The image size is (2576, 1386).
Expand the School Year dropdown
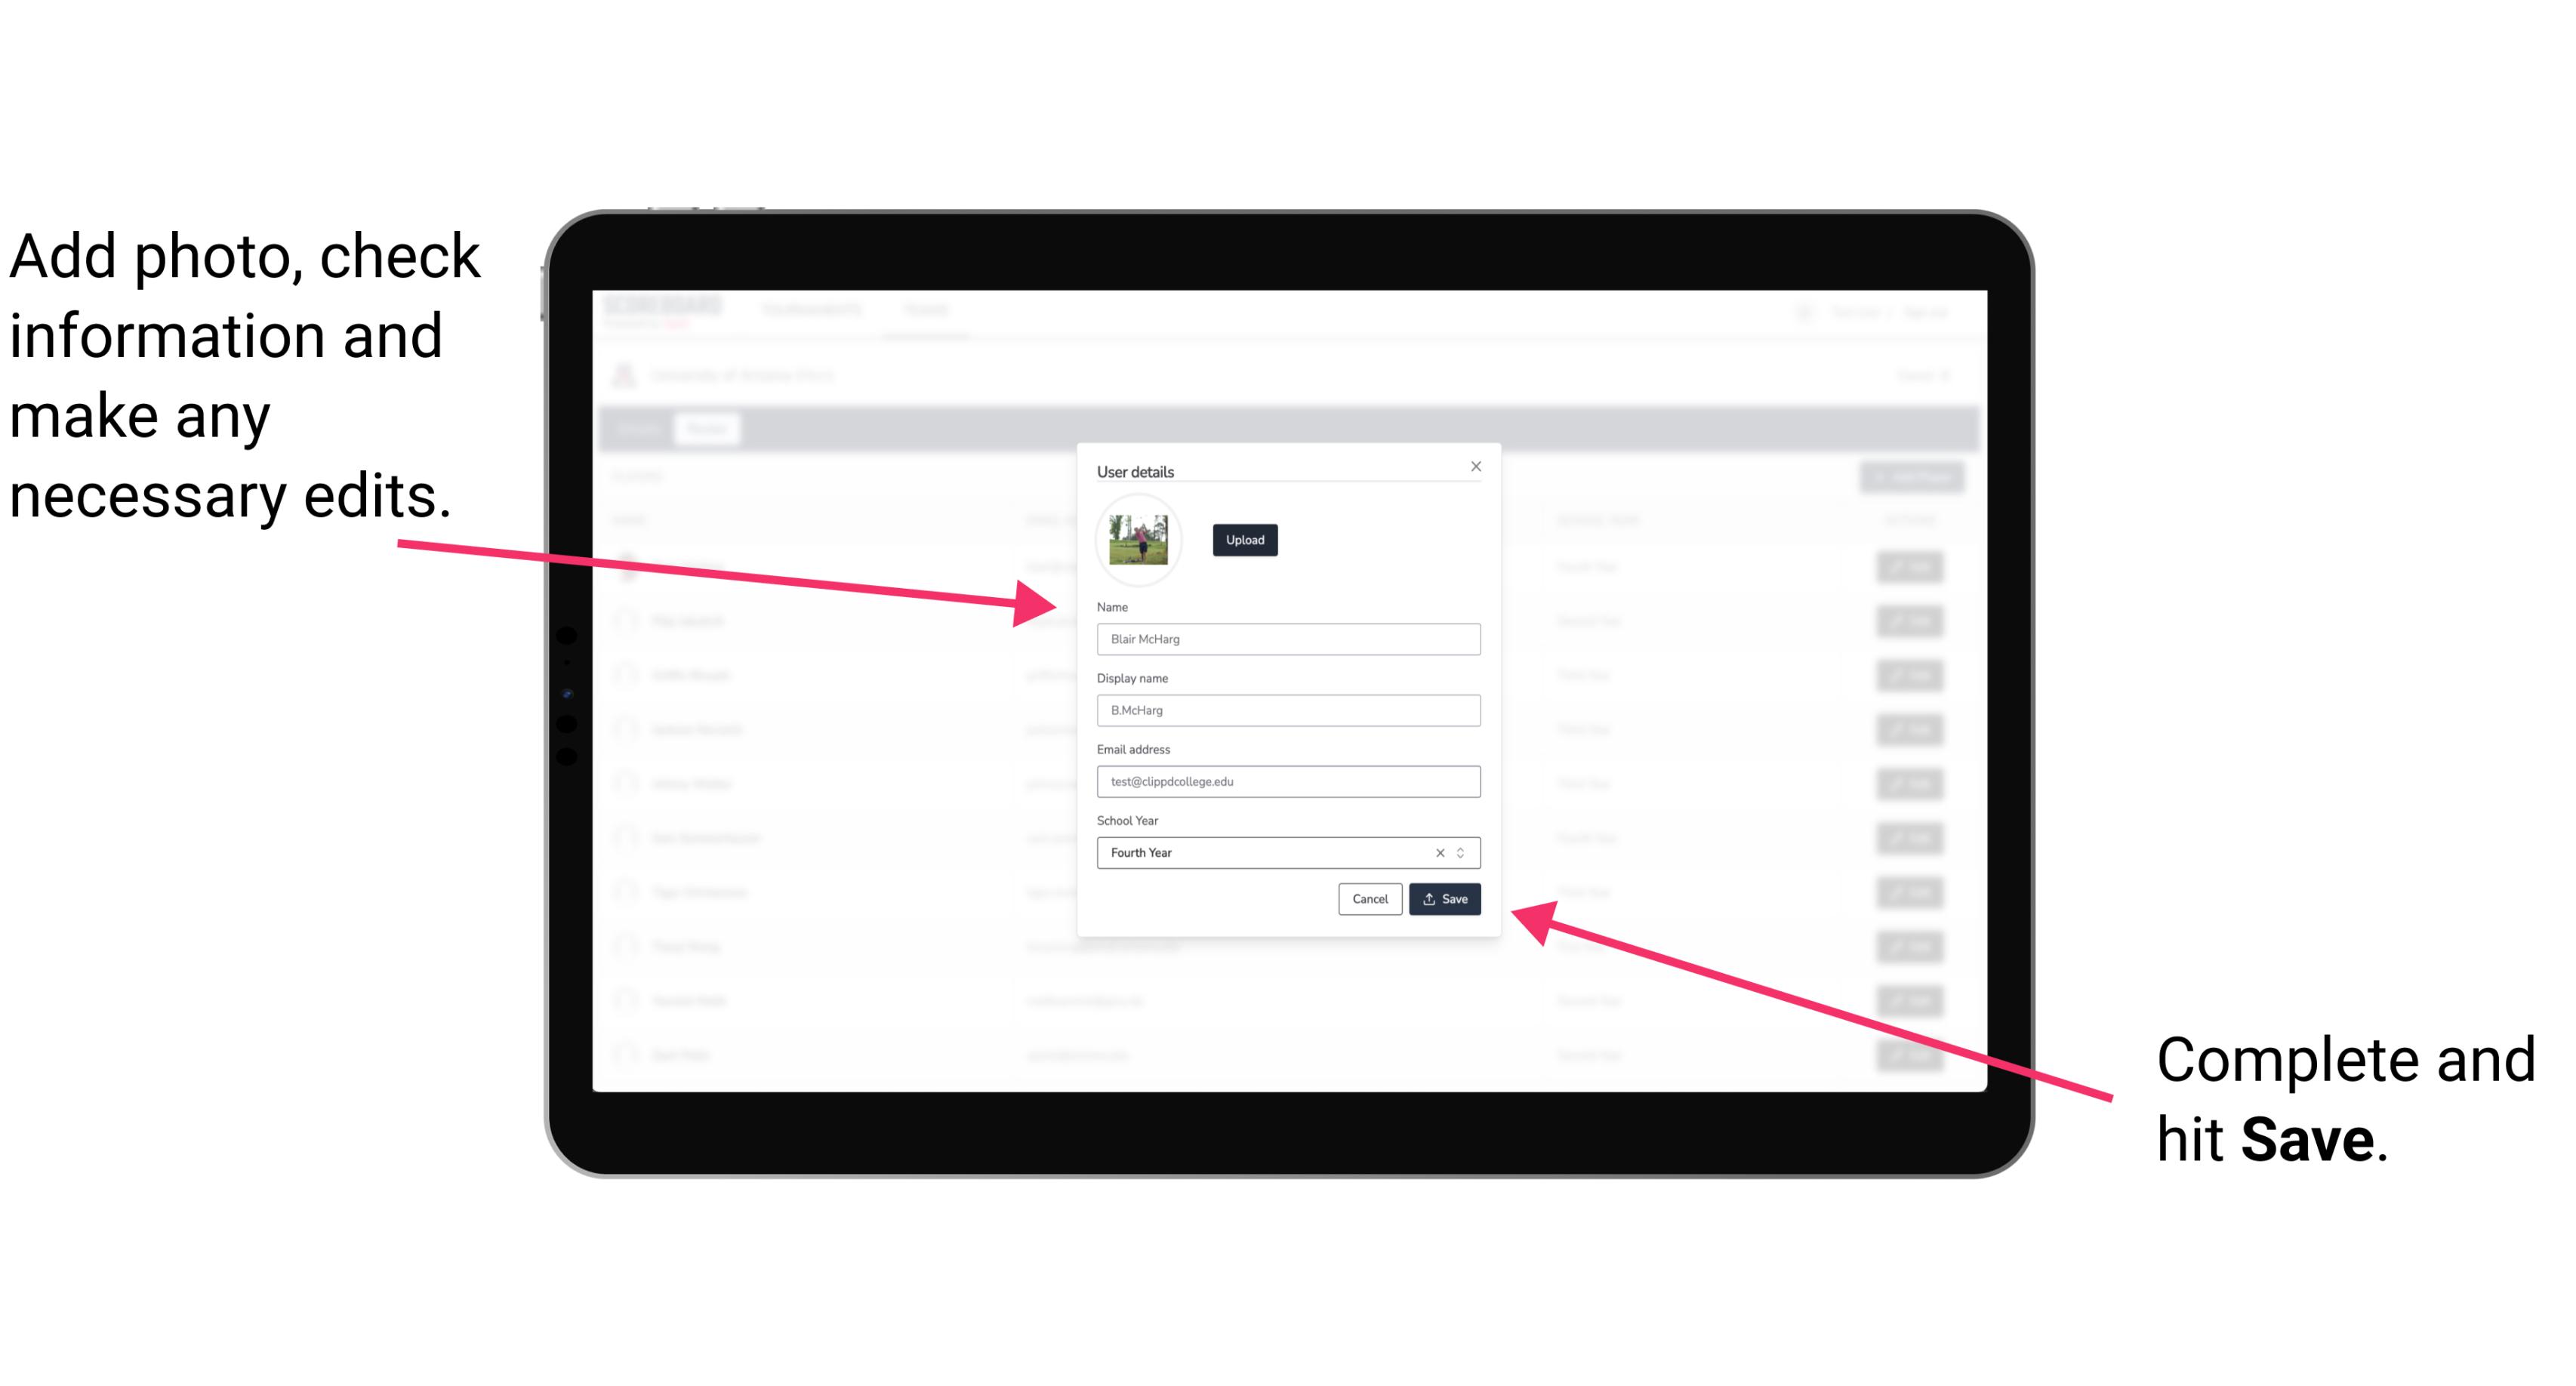[x=1463, y=852]
